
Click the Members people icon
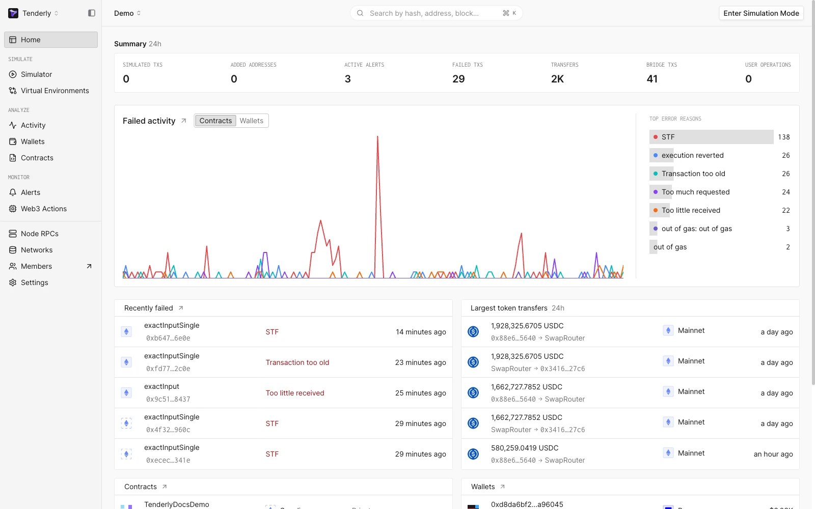13,266
